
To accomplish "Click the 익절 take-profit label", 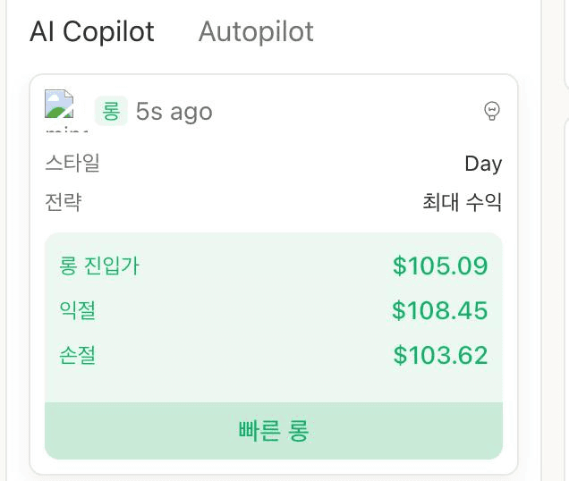I will (78, 310).
